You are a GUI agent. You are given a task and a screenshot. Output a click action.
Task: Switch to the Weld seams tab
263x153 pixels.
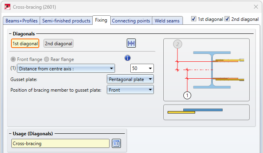tap(167, 21)
